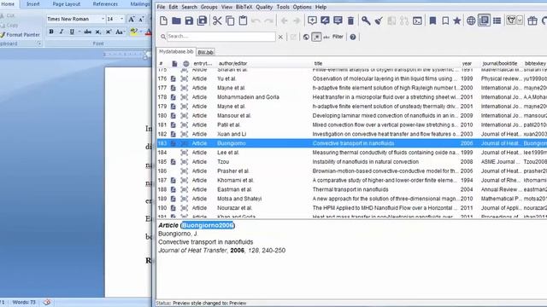Viewport: 547px width, 307px height.
Task: Cut the entry with the scissors icon
Action: click(x=217, y=20)
